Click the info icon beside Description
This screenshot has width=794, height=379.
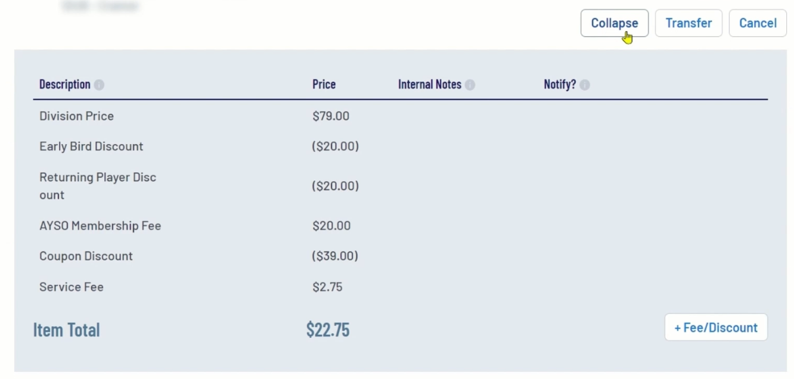coord(99,85)
